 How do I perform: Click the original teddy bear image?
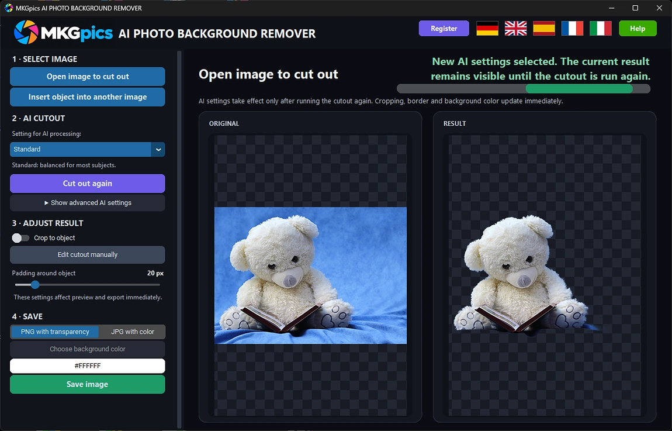coord(310,275)
